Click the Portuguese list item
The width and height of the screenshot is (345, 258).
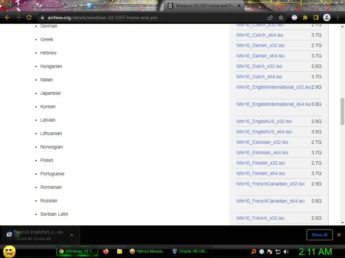pos(52,174)
